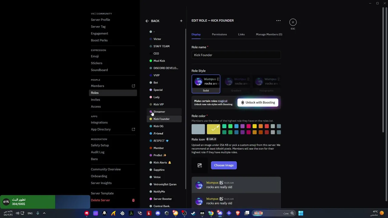Screen dimensions: 388x218
Task: Open the Audit Log
Action: click(x=97, y=152)
